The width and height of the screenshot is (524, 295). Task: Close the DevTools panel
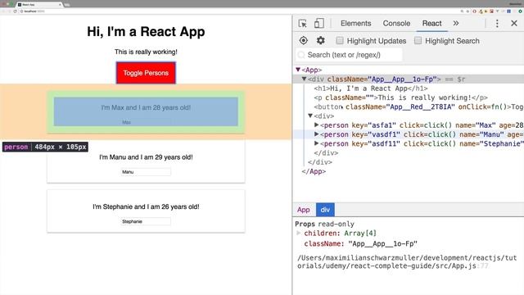514,24
